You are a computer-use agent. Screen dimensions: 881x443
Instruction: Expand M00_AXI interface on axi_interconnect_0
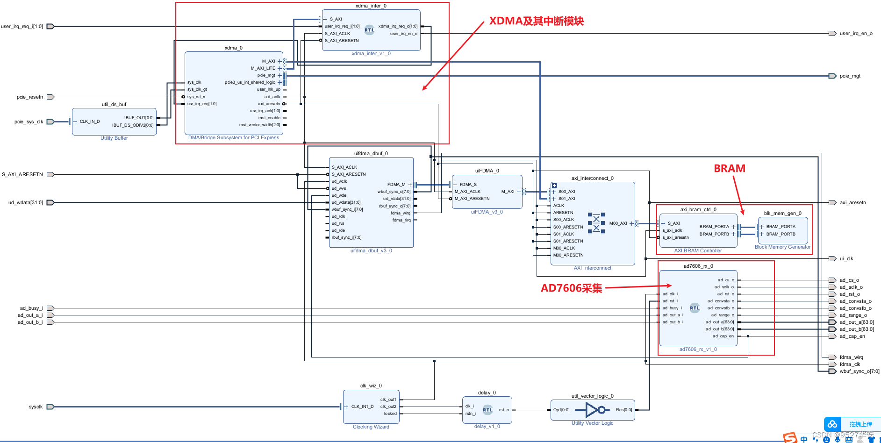pos(631,223)
